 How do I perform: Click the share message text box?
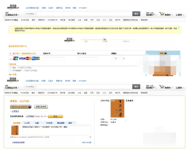pos(56,130)
